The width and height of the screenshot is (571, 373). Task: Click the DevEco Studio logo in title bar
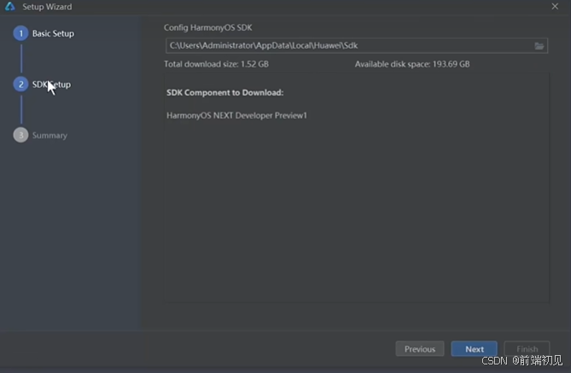pos(10,7)
